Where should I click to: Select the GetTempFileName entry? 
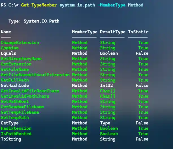click(x=20, y=112)
